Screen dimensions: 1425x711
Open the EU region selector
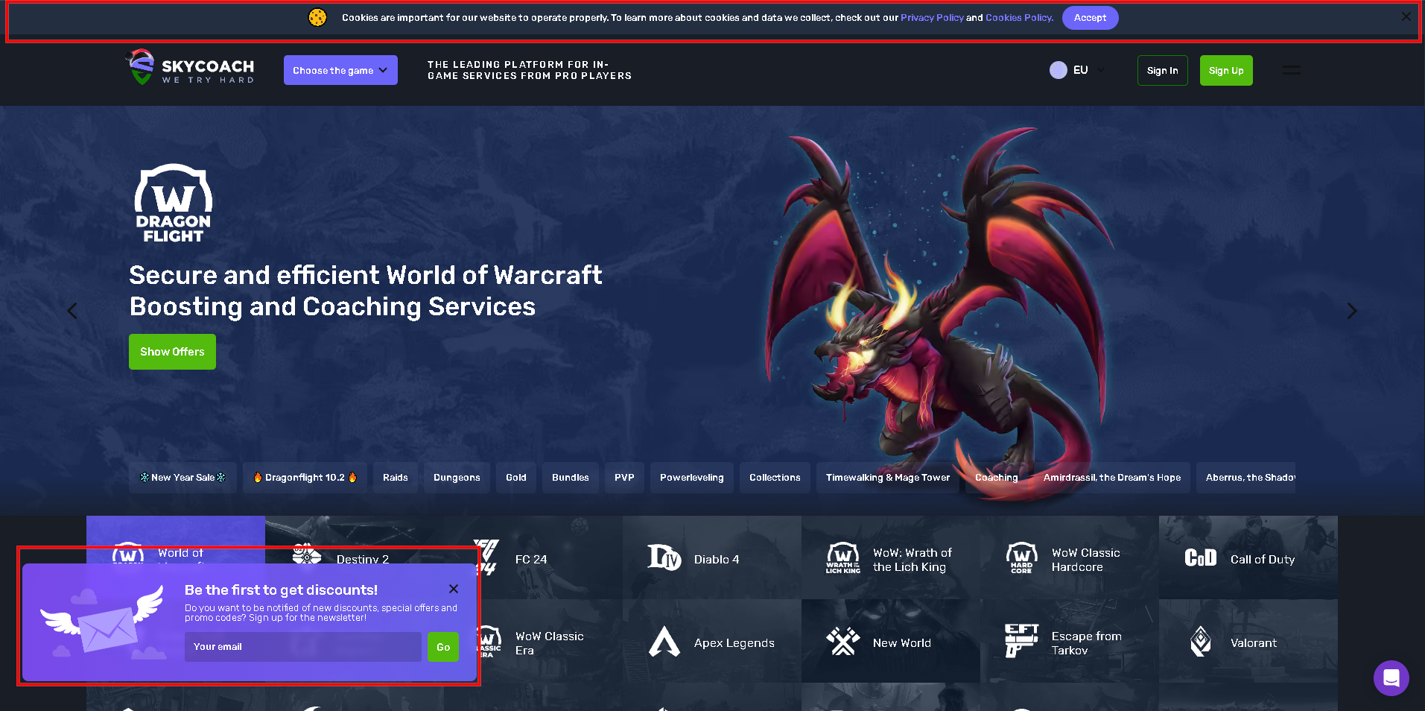[x=1077, y=70]
